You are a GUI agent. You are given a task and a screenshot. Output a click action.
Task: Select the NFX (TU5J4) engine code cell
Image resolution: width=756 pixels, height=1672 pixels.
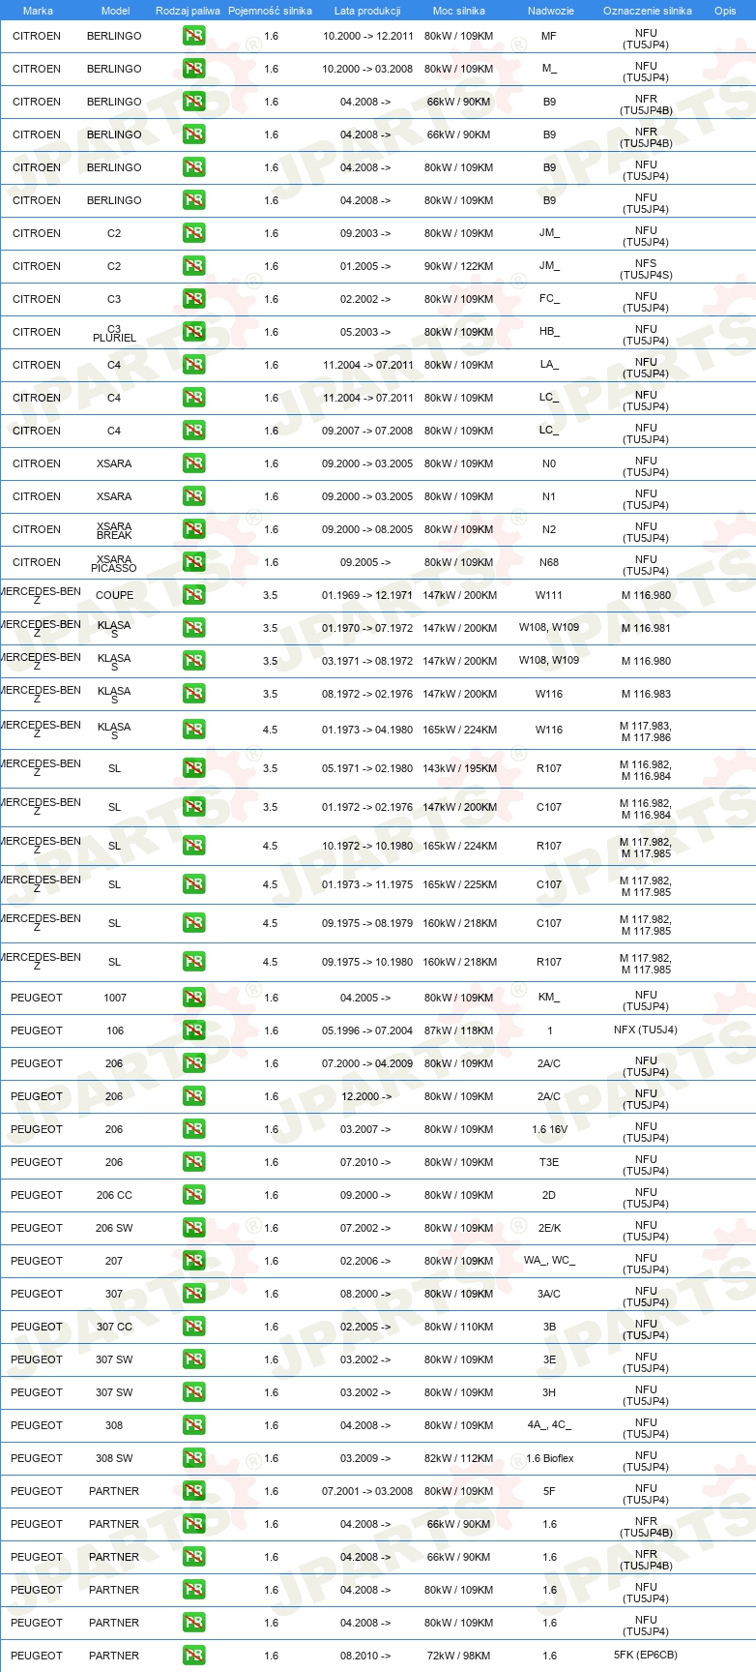click(646, 1030)
